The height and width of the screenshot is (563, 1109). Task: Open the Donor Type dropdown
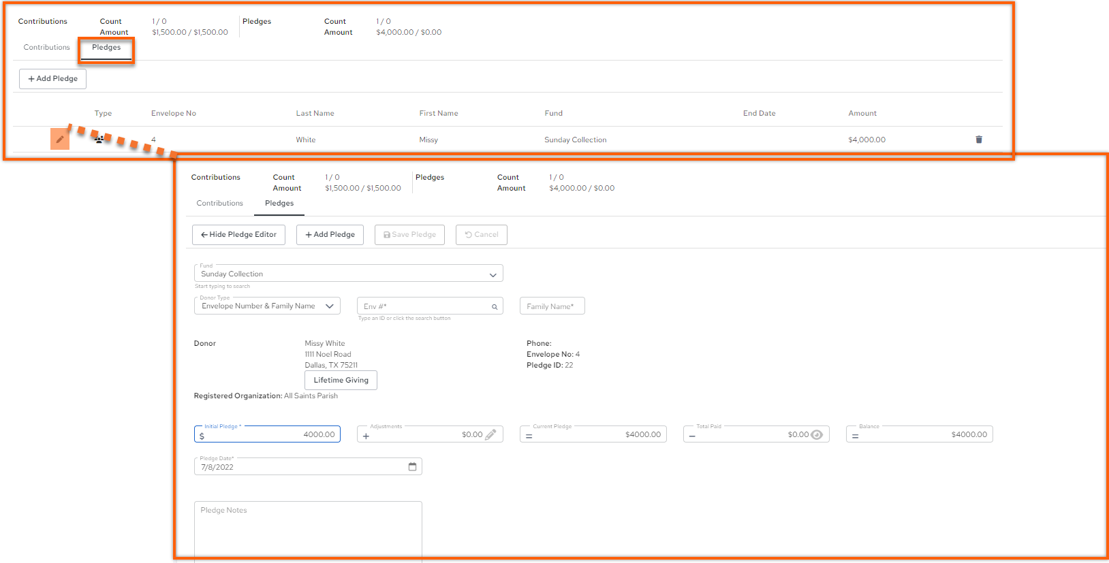[x=267, y=306]
